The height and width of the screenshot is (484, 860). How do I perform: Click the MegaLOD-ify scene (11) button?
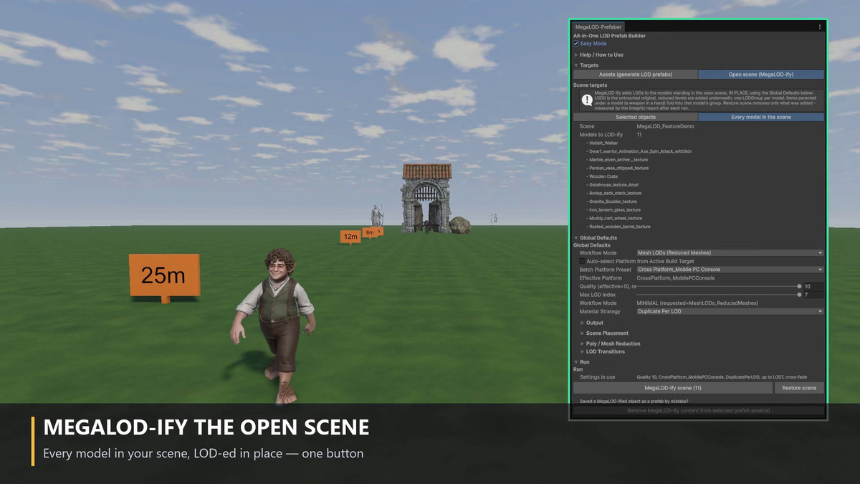[x=673, y=388]
